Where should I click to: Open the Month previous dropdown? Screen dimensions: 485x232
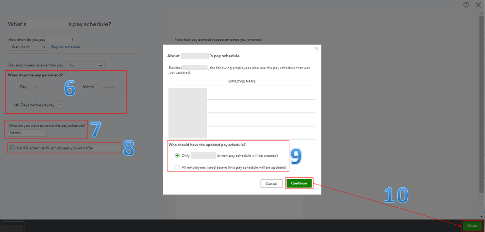[111, 87]
